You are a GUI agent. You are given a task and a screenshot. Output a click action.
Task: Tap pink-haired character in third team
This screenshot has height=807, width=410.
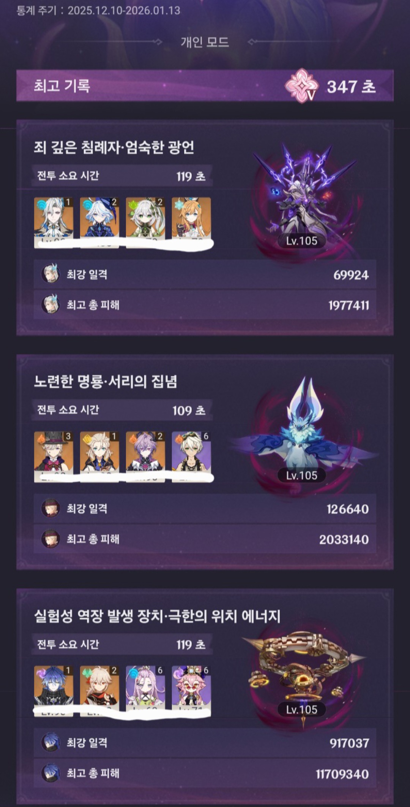click(191, 691)
